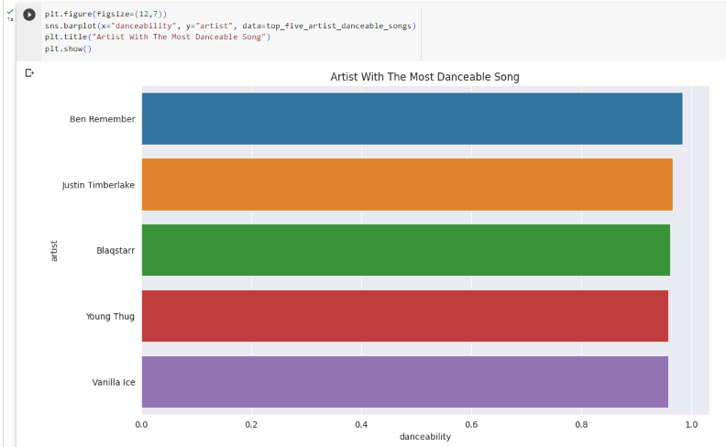Click the output toggle icon beside chart
Screen dimensions: 726x447
(x=29, y=73)
